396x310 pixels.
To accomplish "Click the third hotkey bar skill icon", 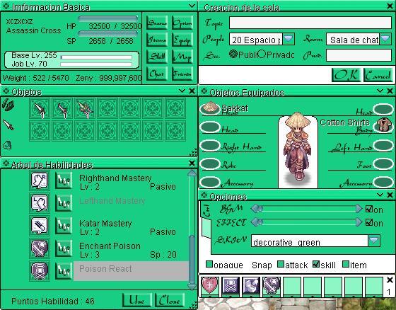I will click(251, 285).
